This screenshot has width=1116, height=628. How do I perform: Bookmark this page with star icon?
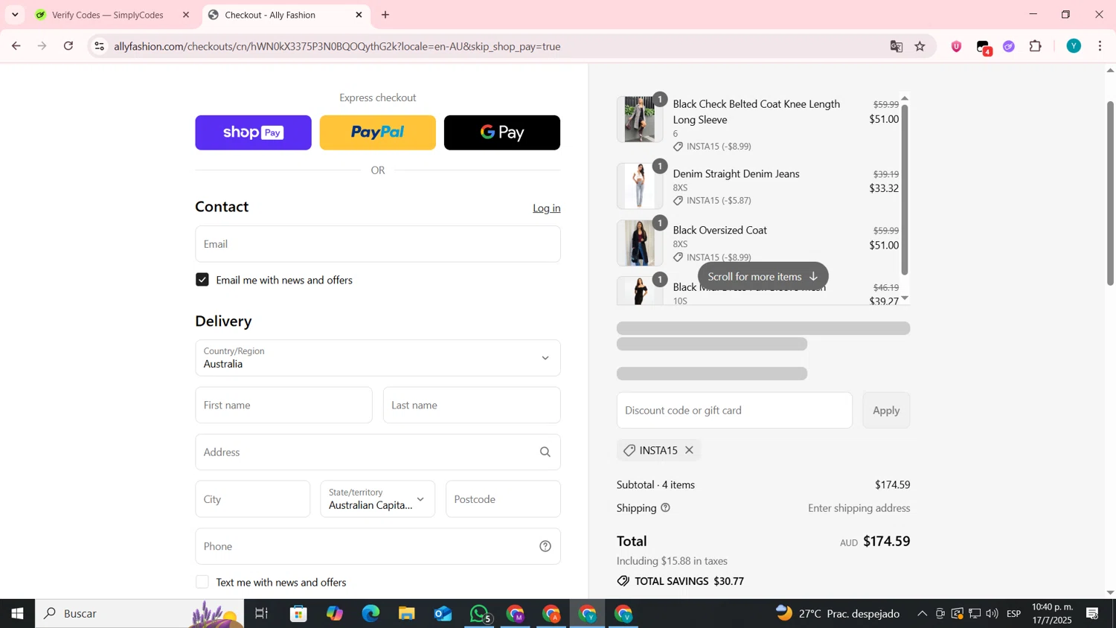[x=920, y=46]
